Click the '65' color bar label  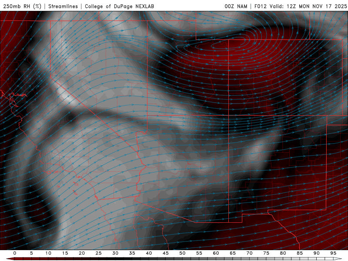click(233, 253)
